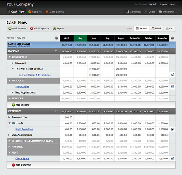Select the August column header
The image size is (182, 175).
[x=121, y=38]
